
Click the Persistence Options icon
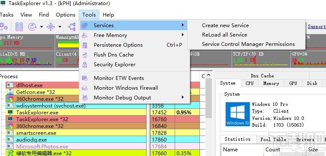(85, 45)
